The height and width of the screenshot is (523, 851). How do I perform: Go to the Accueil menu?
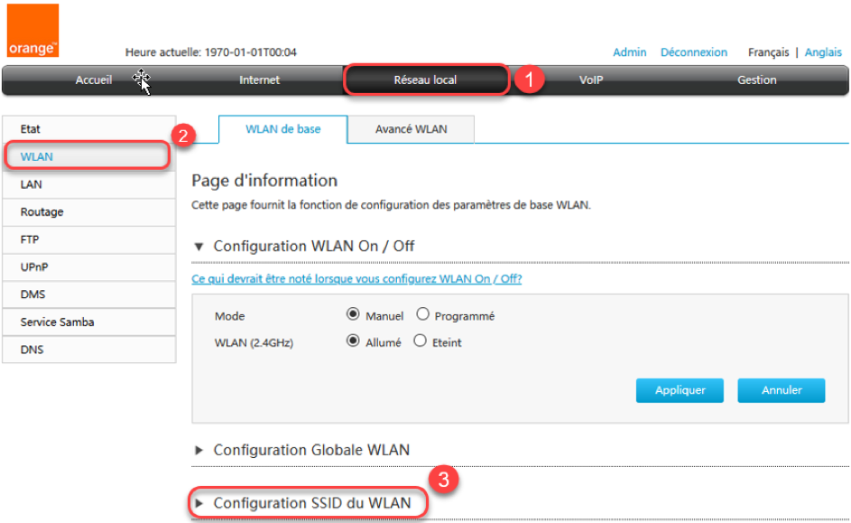(94, 80)
